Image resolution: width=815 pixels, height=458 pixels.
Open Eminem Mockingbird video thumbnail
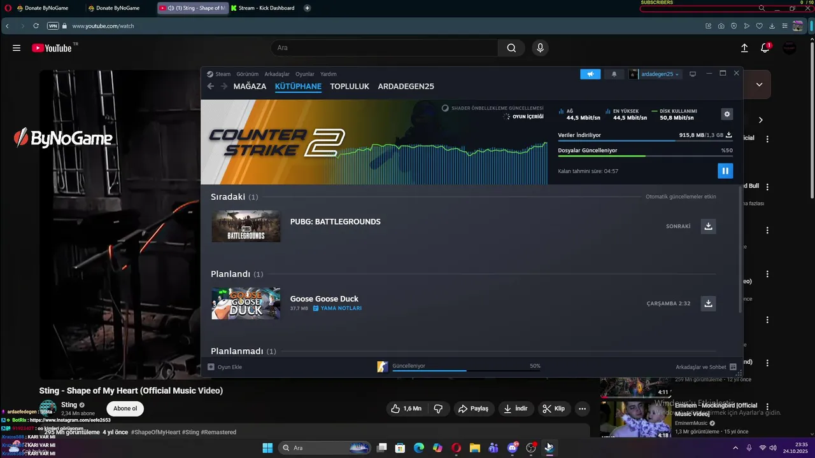pyautogui.click(x=635, y=419)
